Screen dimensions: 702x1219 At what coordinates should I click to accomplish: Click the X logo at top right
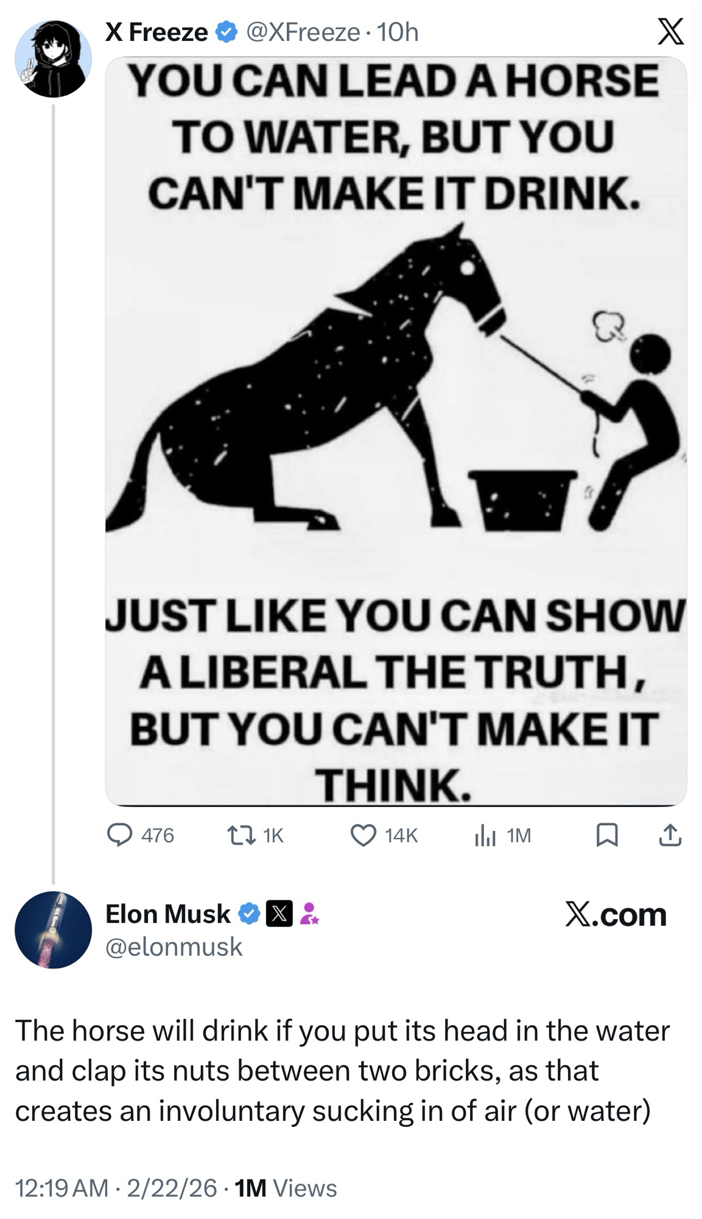coord(670,32)
